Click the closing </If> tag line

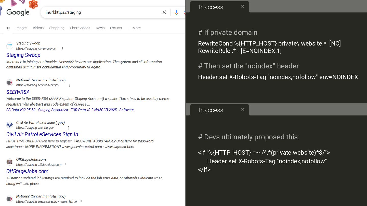click(204, 170)
